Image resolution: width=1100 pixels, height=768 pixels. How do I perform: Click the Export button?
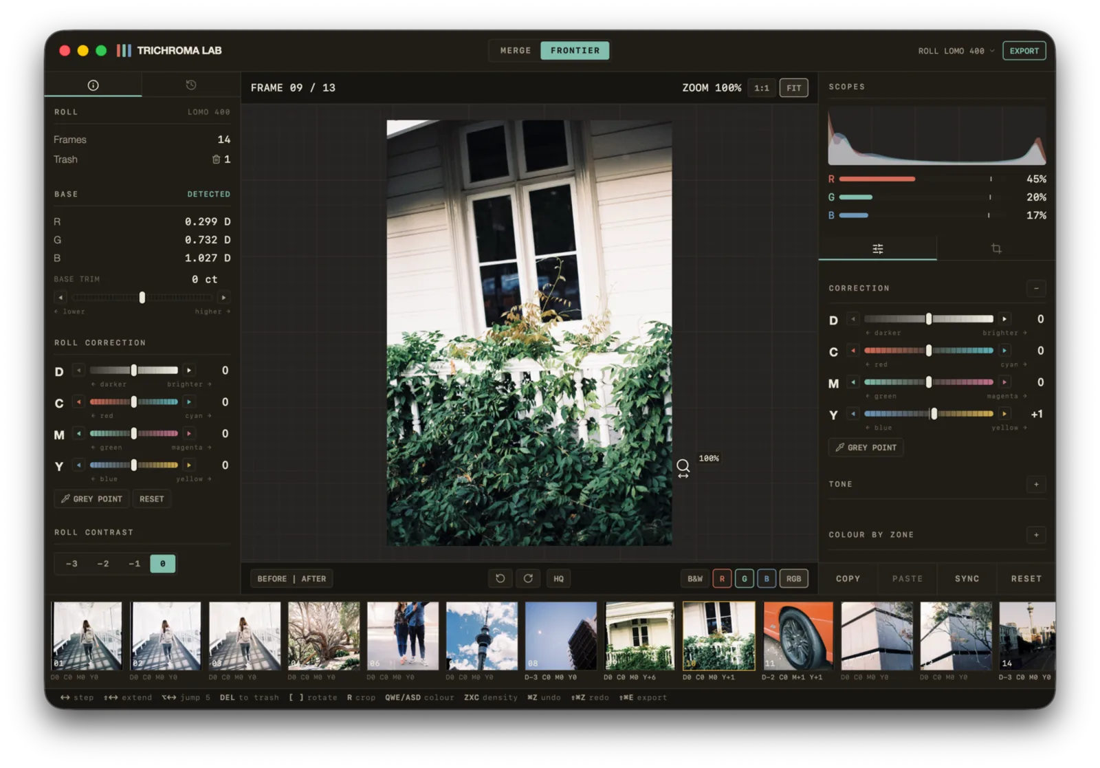1024,51
